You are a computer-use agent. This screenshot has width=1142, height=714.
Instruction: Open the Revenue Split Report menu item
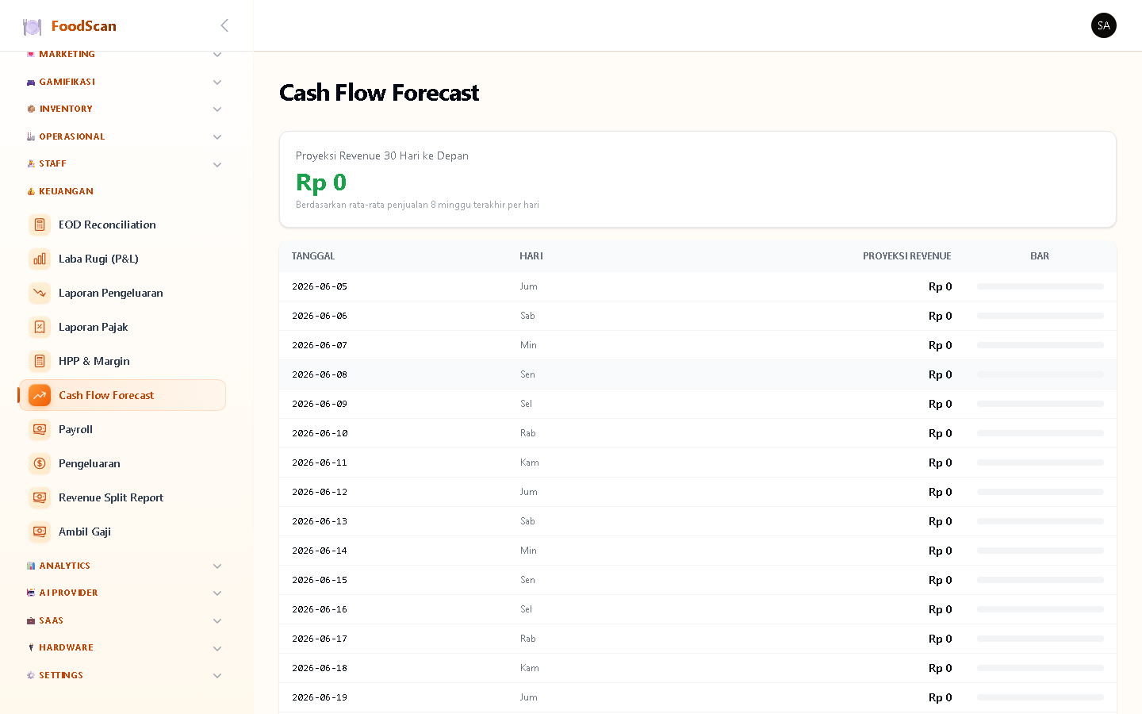pyautogui.click(x=122, y=497)
